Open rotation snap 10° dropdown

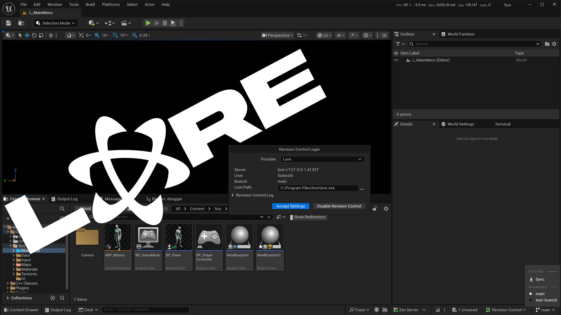point(124,35)
